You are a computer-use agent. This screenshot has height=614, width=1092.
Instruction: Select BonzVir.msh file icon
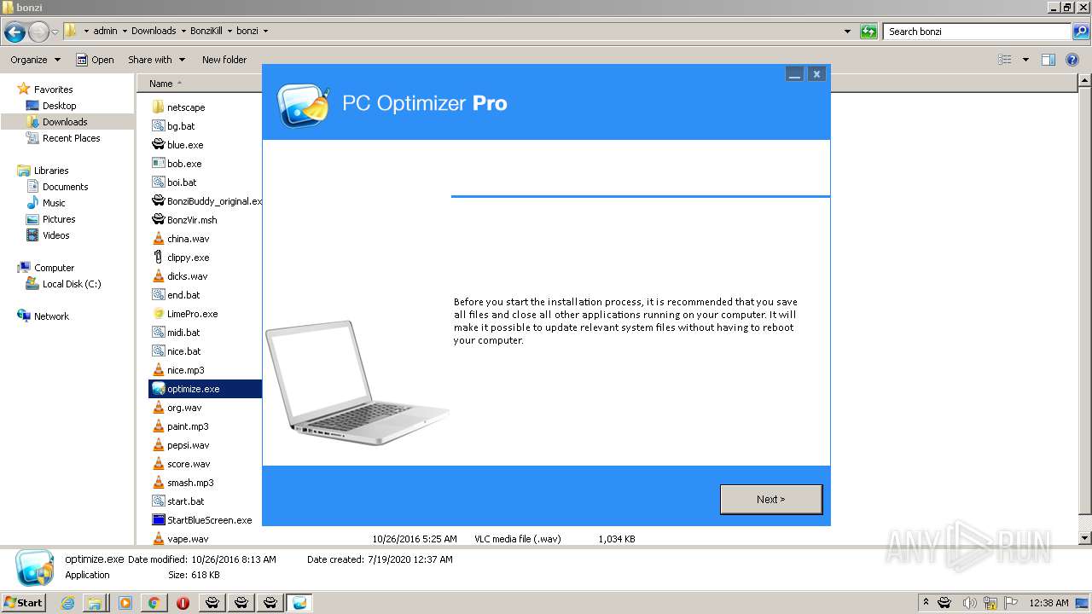pos(158,220)
